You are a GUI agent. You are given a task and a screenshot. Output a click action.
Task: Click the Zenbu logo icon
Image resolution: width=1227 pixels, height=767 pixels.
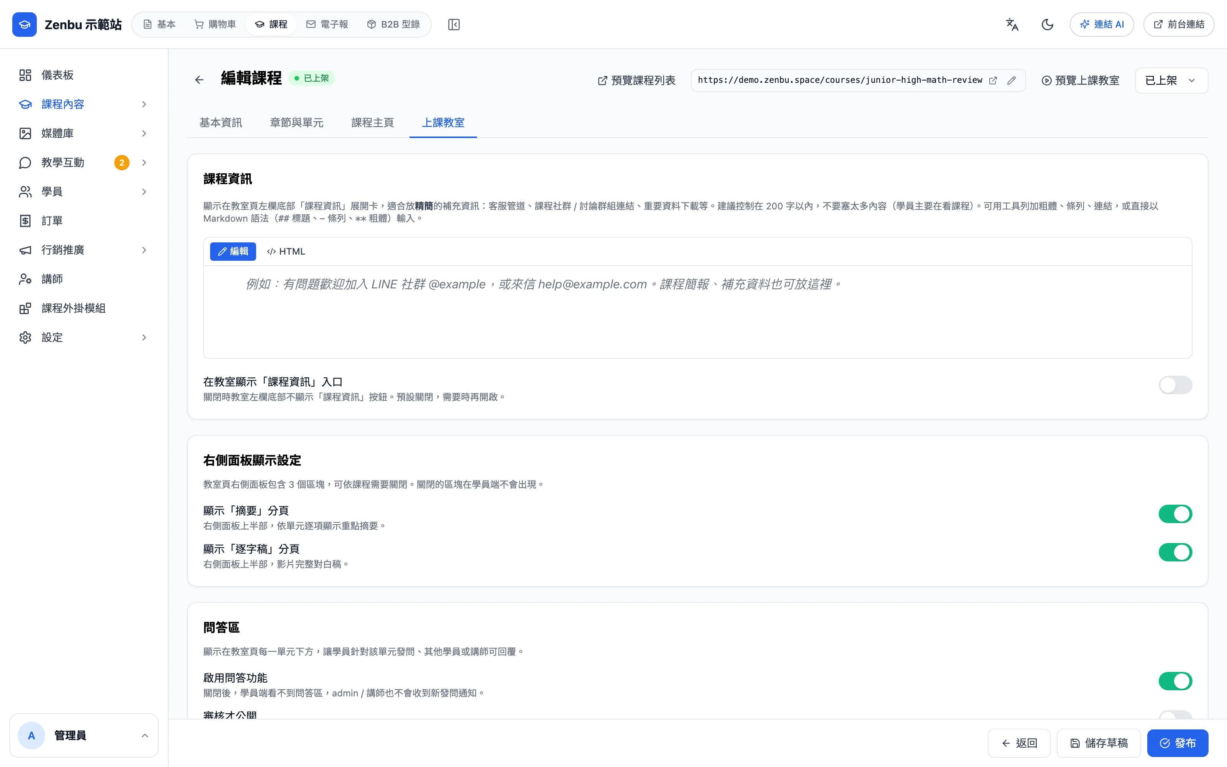point(24,24)
